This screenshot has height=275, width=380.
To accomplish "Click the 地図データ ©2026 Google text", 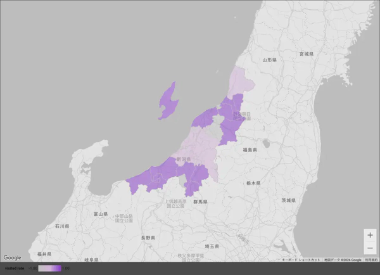I will pos(343,260).
